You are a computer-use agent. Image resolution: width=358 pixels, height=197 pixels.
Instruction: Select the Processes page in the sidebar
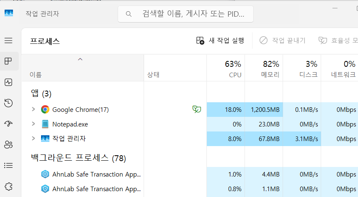[x=8, y=61]
